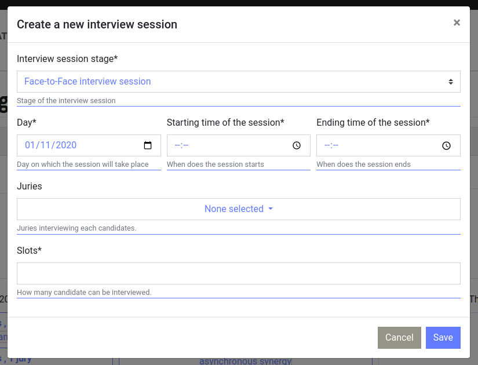The image size is (478, 365).
Task: Click the caret arrow beside None selected
Action: [271, 209]
